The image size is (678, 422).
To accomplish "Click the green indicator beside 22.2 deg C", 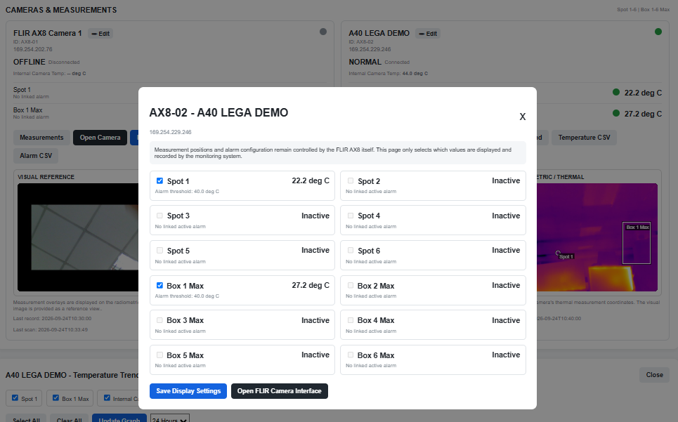I will pyautogui.click(x=616, y=92).
